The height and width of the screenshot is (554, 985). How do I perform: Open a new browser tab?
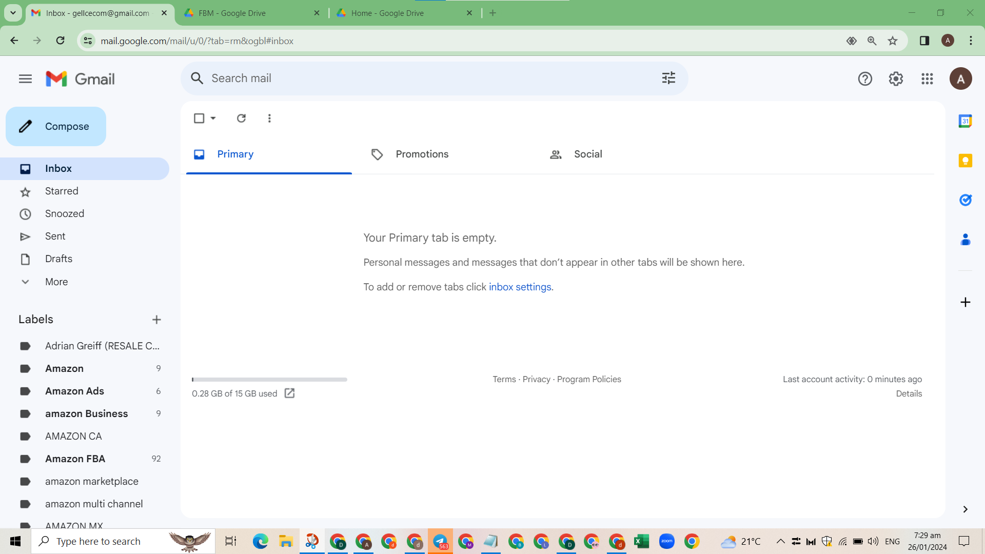493,13
